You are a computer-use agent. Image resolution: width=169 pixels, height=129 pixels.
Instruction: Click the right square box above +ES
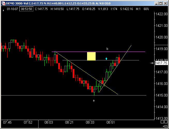pyautogui.click(x=166, y=122)
